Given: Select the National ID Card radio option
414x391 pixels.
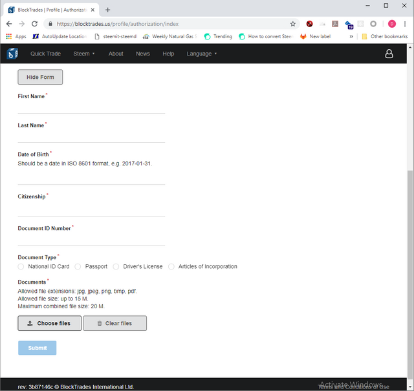Looking at the screenshot, I should [x=21, y=266].
